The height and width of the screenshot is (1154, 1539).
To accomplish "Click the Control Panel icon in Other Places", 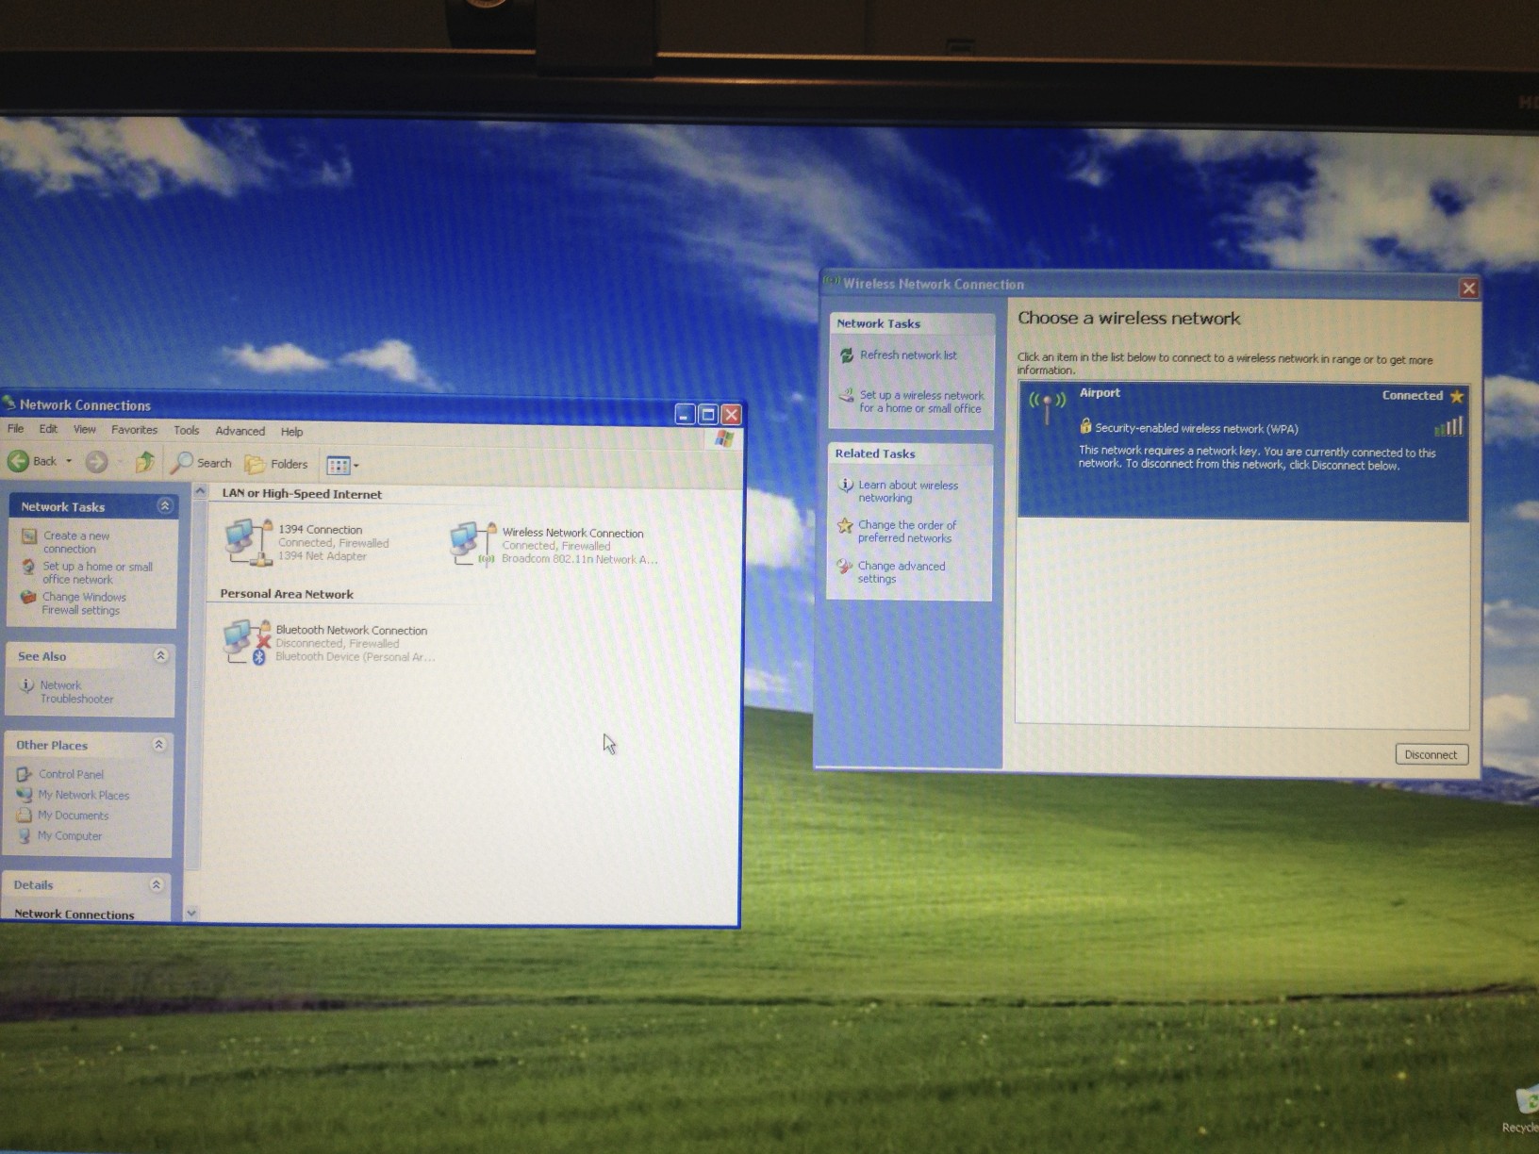I will tap(25, 774).
